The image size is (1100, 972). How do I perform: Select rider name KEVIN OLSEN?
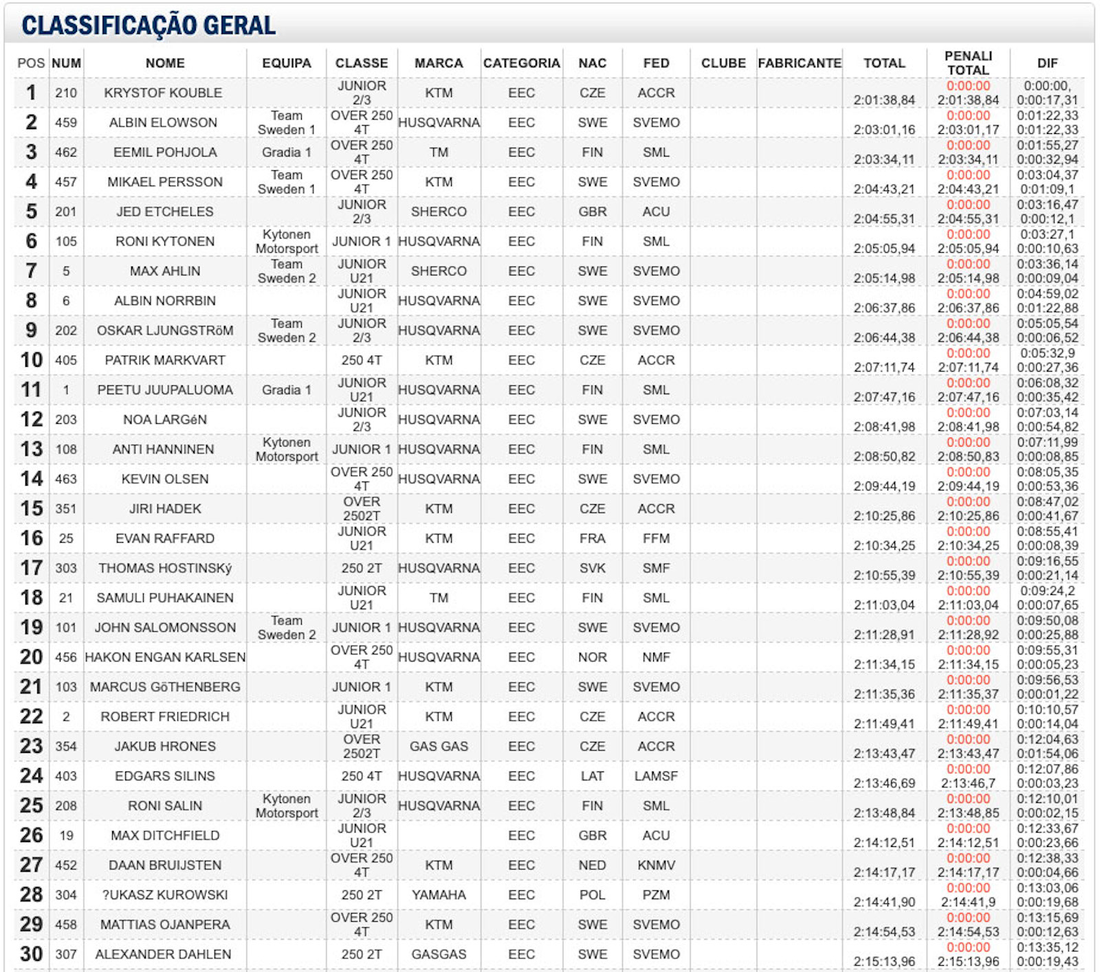(x=165, y=479)
